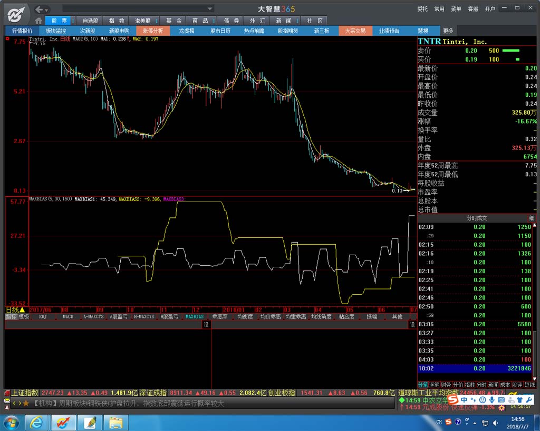Switch indicator to MACD
Screen dimensions: 540x431
[68, 317]
